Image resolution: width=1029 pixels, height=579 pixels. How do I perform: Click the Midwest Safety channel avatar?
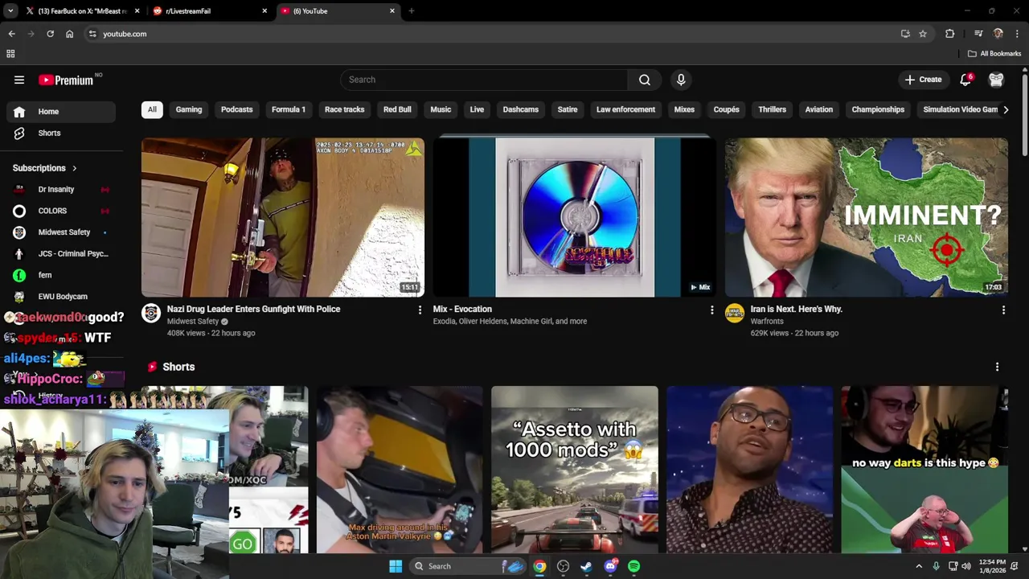(151, 313)
